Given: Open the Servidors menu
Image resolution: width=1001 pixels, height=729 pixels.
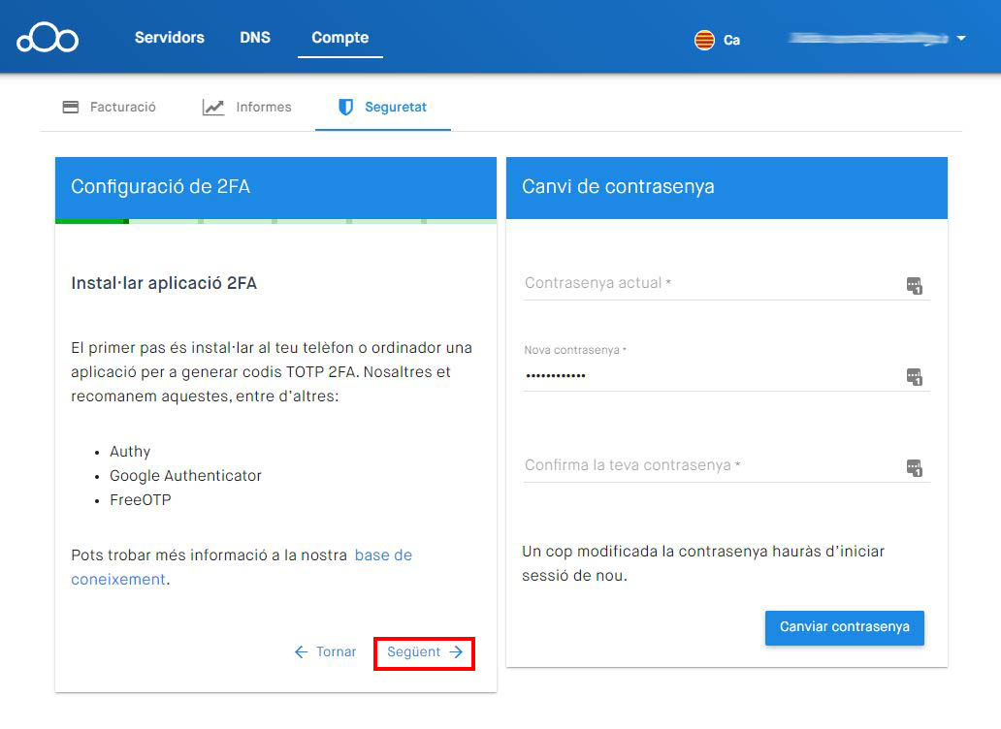Looking at the screenshot, I should tap(169, 38).
